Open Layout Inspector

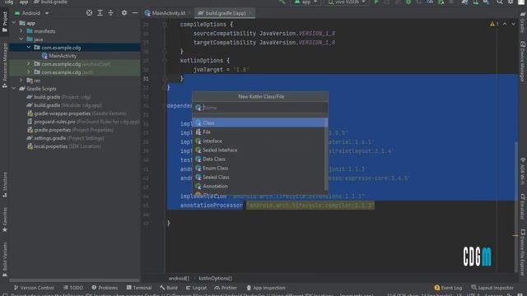[492, 288]
